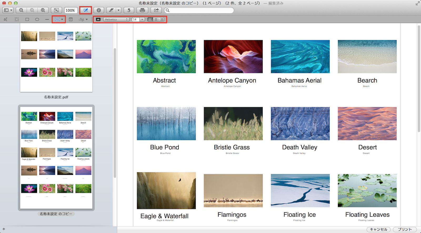Zoom in using the magnifier plus icon
Viewport: 421px width, 233px height.
[43, 10]
